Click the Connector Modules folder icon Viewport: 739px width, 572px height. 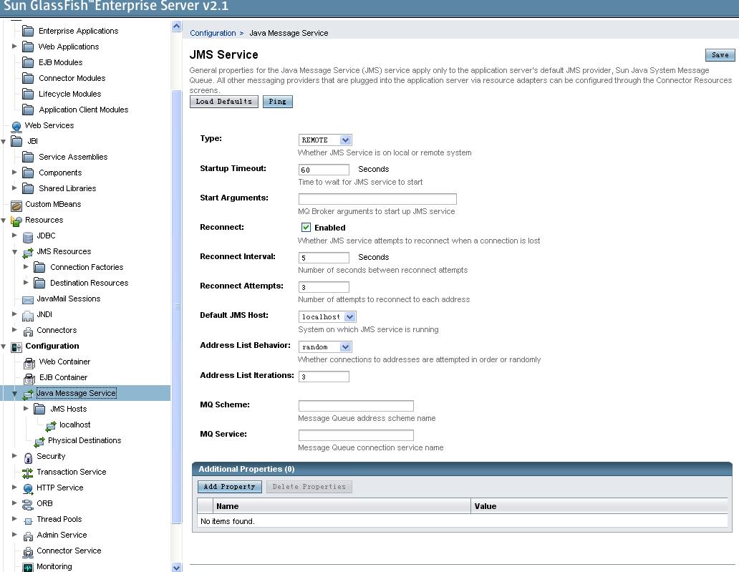click(28, 78)
